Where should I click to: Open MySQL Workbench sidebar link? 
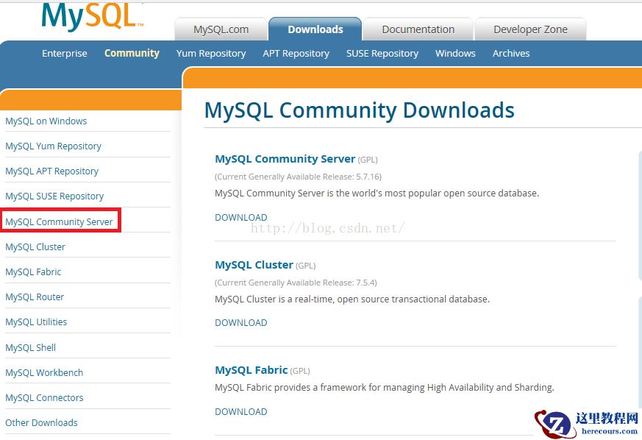44,373
